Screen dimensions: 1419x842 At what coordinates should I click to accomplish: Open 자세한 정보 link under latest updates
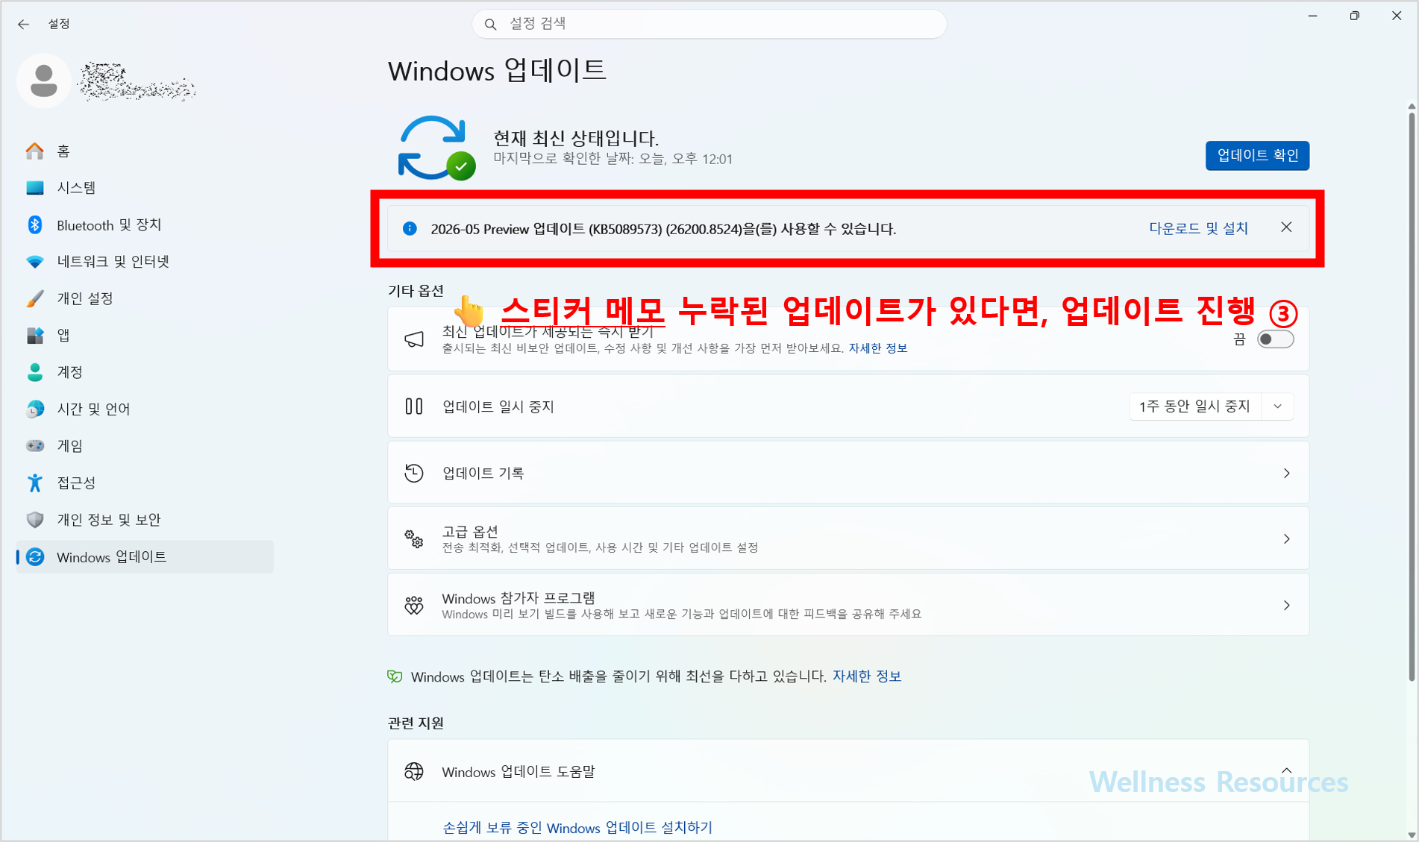click(877, 348)
